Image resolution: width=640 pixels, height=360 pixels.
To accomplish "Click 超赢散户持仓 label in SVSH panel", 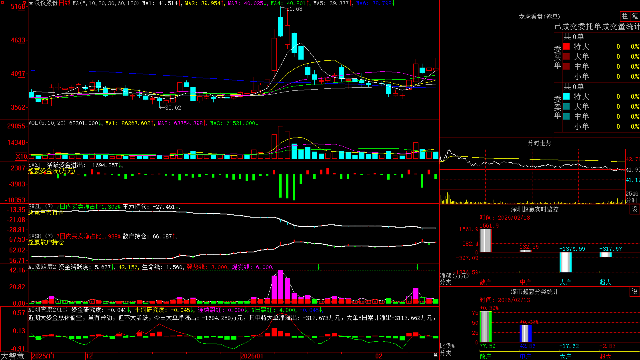I will pos(46,242).
